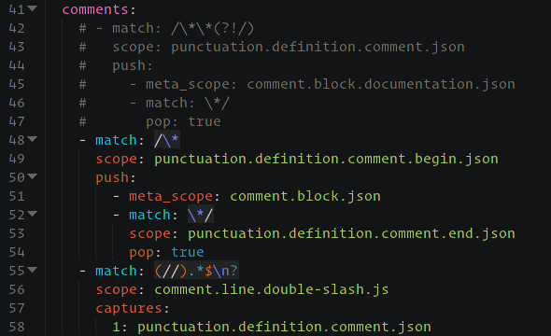Viewport: 551px width, 336px height.
Task: Click the highlighted '\*/' regex on line 52
Action: click(x=200, y=215)
